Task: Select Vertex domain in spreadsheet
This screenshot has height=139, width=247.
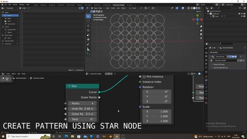Action: tap(10, 15)
